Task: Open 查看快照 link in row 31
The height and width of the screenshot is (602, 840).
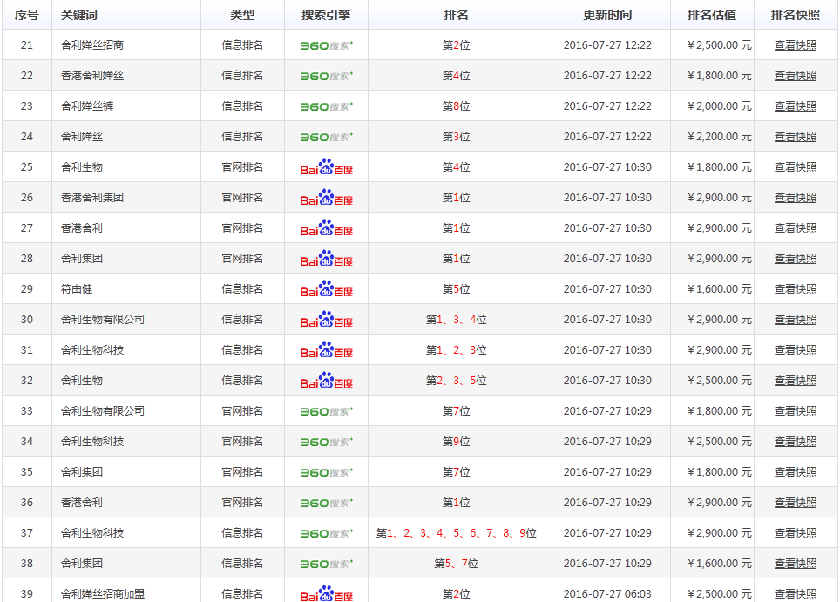Action: pos(795,350)
